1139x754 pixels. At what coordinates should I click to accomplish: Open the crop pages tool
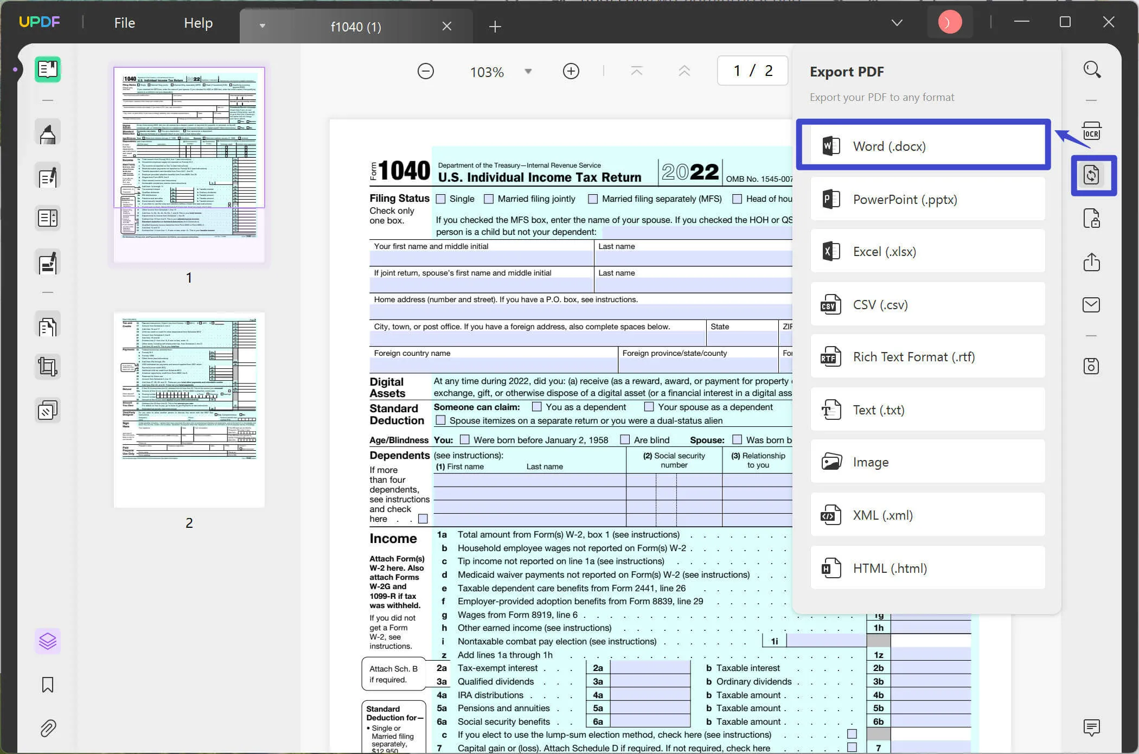pos(48,366)
